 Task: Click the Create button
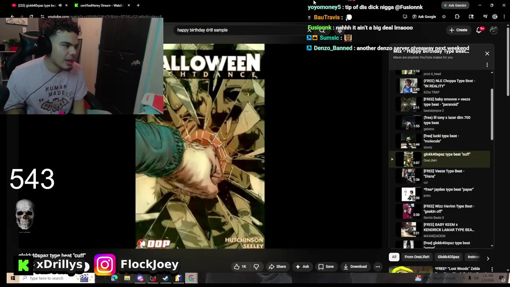coord(458,30)
